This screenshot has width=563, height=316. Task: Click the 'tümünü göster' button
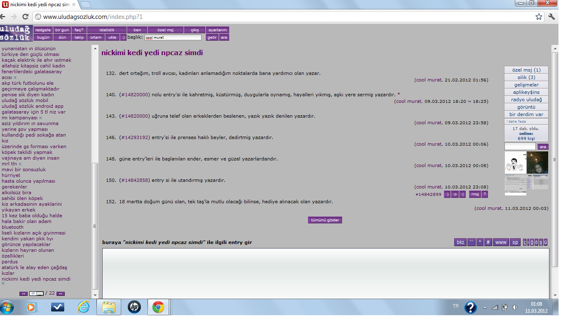click(325, 220)
